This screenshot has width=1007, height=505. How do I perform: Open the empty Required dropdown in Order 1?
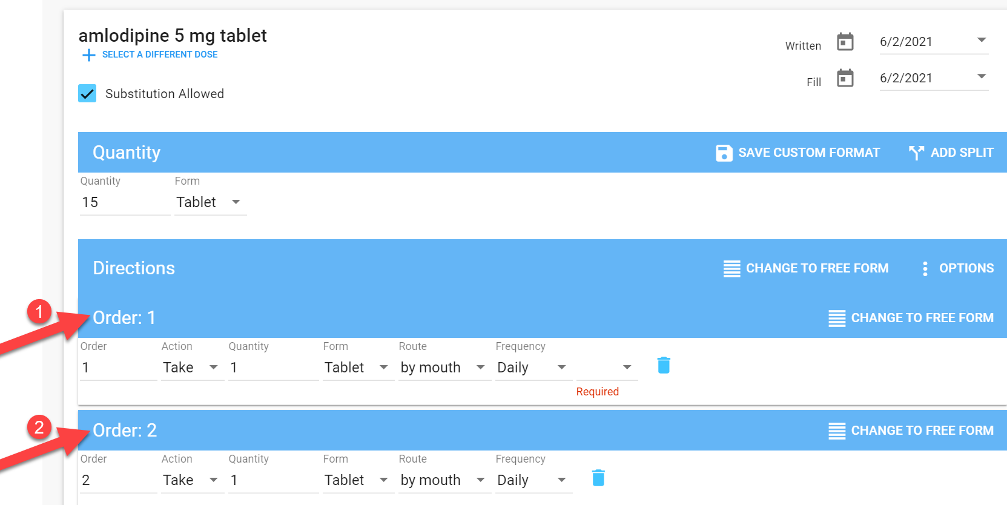click(607, 368)
